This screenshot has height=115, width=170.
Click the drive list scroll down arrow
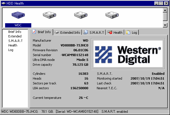(x=165, y=25)
